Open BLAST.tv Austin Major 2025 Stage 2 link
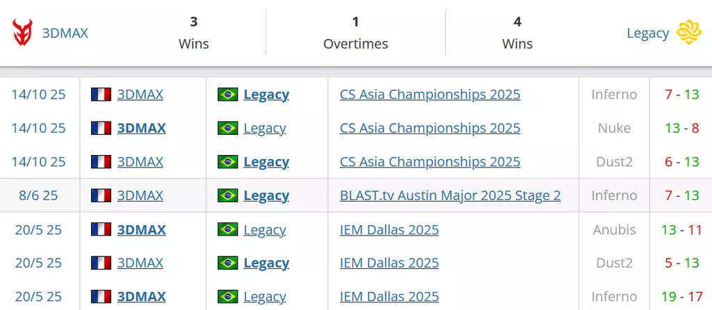This screenshot has height=310, width=712. (450, 195)
